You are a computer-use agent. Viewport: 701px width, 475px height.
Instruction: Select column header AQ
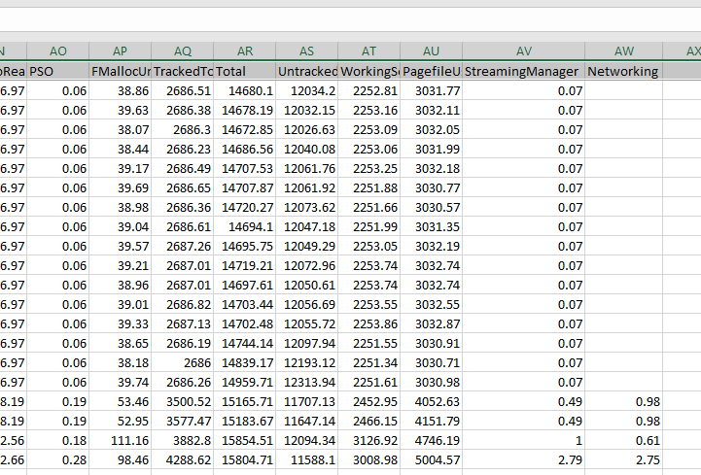[x=183, y=51]
